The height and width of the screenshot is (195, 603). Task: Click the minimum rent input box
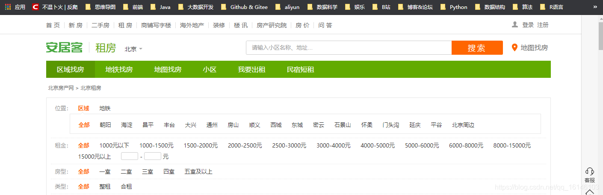point(130,157)
